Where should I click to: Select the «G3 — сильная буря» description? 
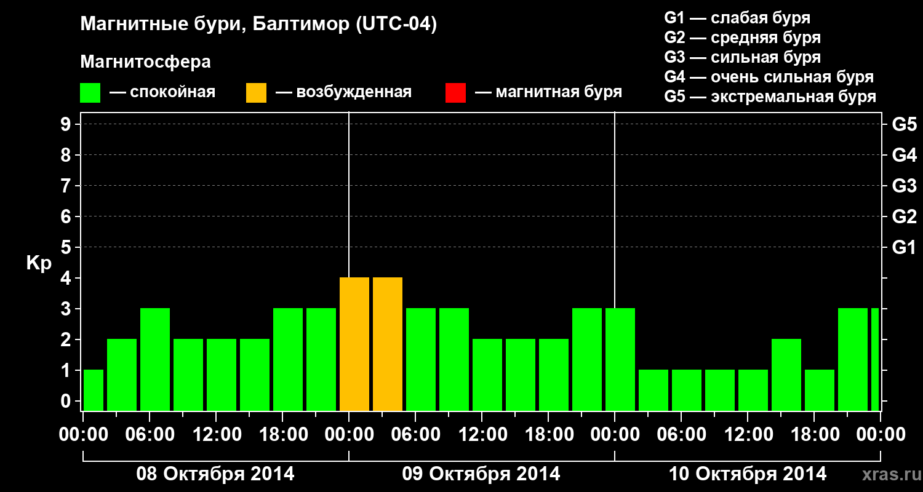743,57
